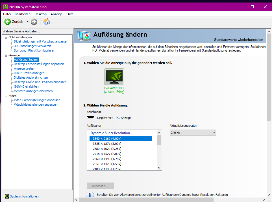
Task: Click the Dynamic Super Resolution group header
Action: pyautogui.click(x=110, y=133)
